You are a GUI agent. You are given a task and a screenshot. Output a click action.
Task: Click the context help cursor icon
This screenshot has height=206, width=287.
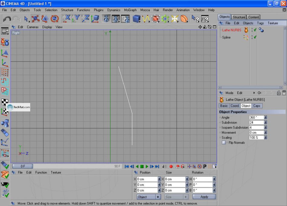[x=195, y=19]
